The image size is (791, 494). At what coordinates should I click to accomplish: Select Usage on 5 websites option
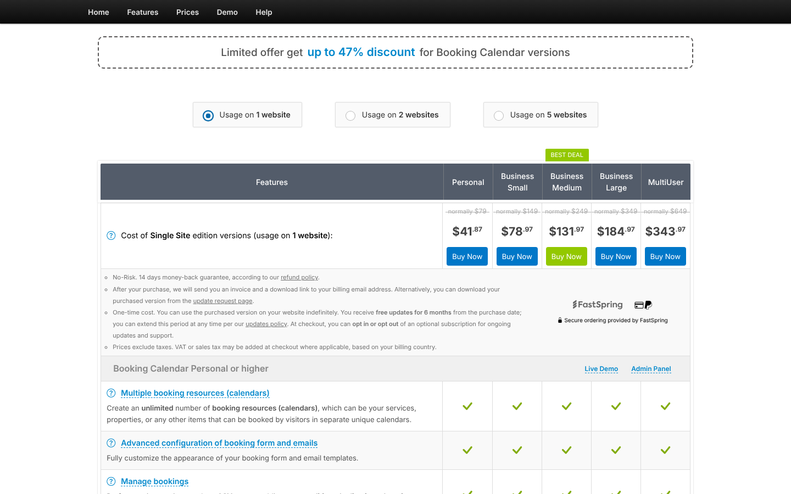click(541, 115)
